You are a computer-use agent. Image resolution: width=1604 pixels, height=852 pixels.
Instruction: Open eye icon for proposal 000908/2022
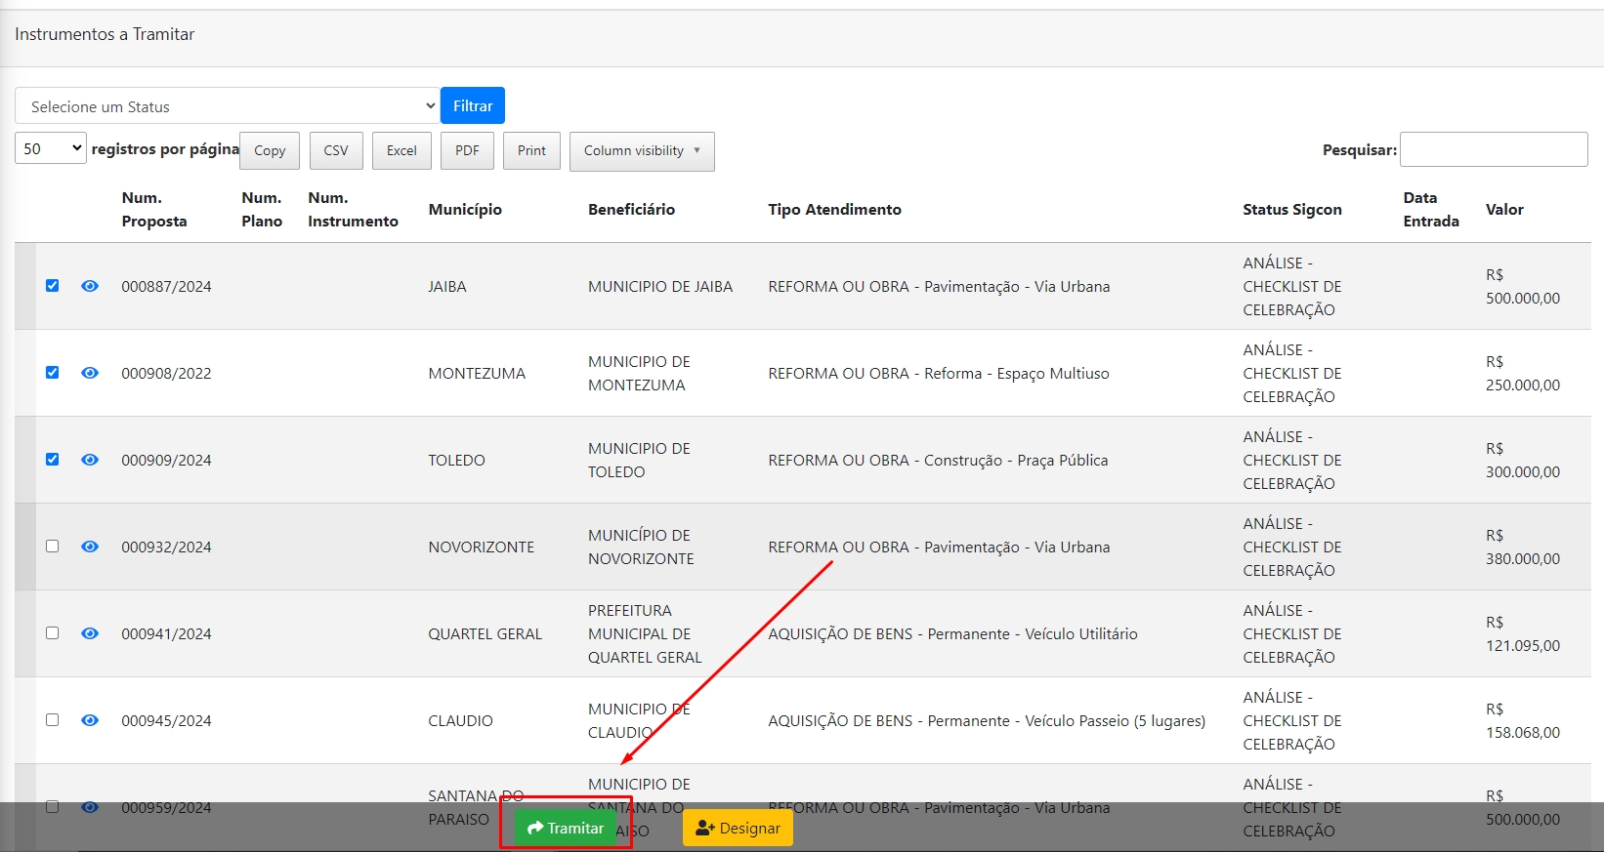90,373
